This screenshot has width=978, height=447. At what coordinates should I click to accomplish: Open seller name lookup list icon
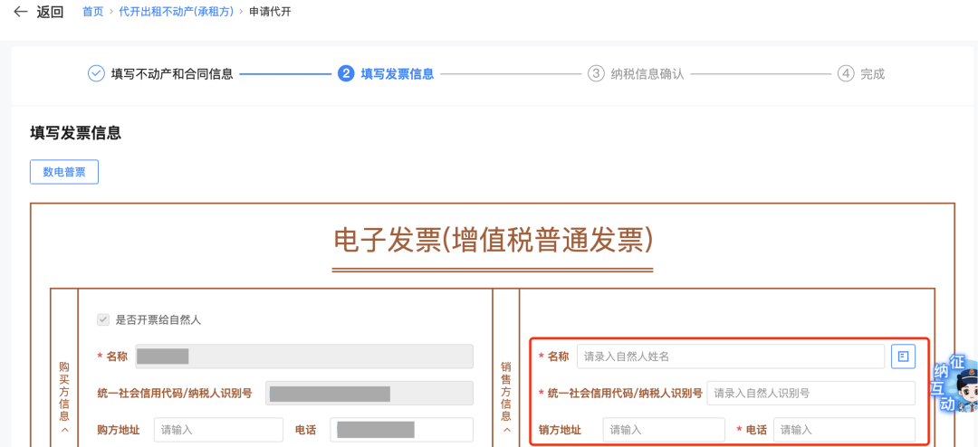point(903,356)
